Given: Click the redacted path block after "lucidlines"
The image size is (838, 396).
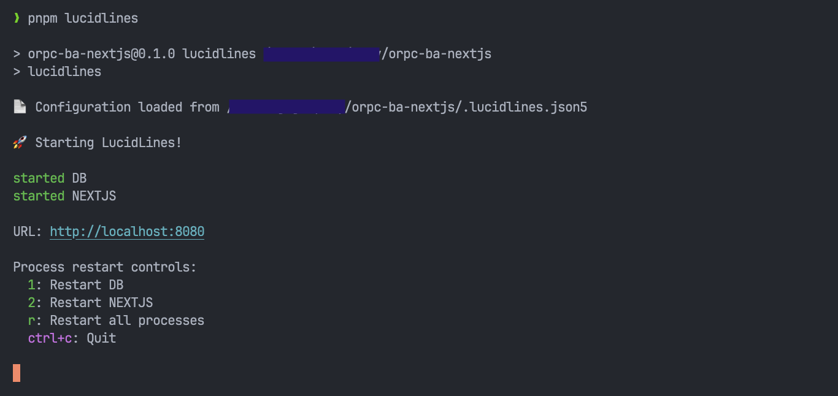Looking at the screenshot, I should coord(321,54).
